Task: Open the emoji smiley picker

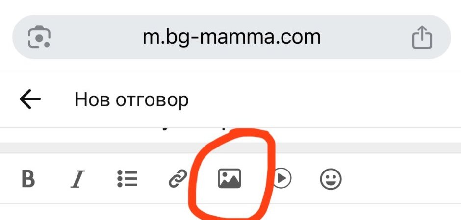Action: click(x=331, y=178)
